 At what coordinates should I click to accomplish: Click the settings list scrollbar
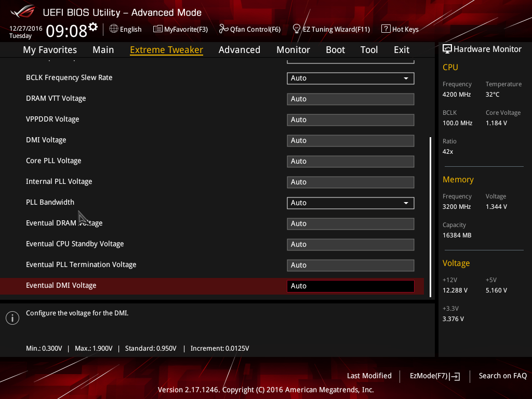pyautogui.click(x=431, y=217)
